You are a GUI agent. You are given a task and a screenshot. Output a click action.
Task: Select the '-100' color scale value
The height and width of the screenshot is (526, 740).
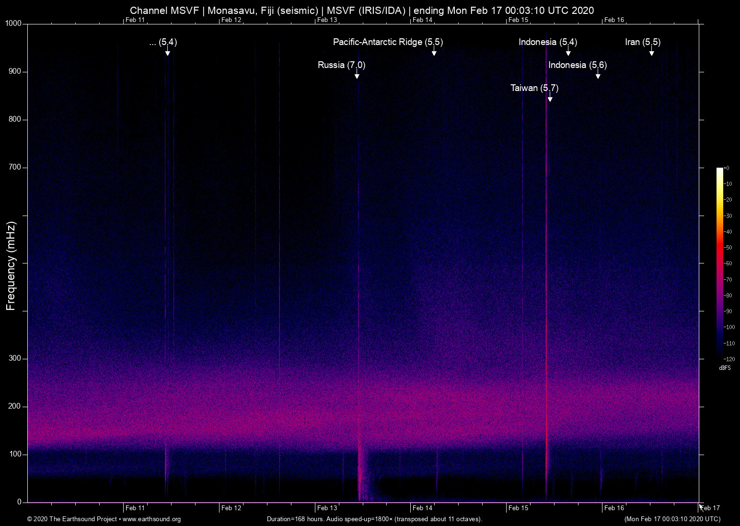(x=729, y=327)
